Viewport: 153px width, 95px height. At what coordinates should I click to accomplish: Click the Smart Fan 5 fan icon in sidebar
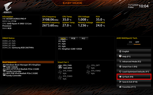(x=120, y=67)
